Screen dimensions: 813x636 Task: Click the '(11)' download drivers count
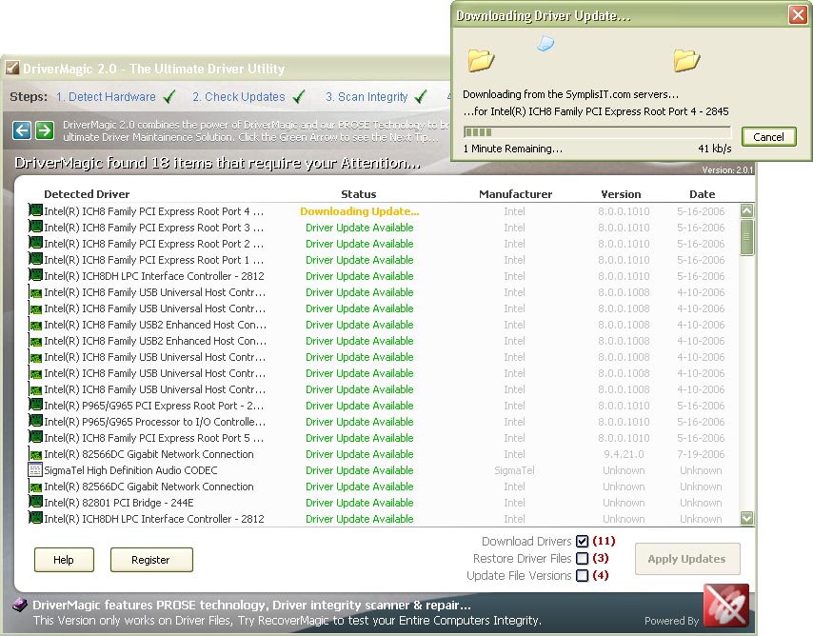[x=605, y=541]
